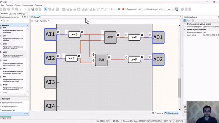Pin the component library panel
This screenshot has height=123, width=219.
point(22,17)
